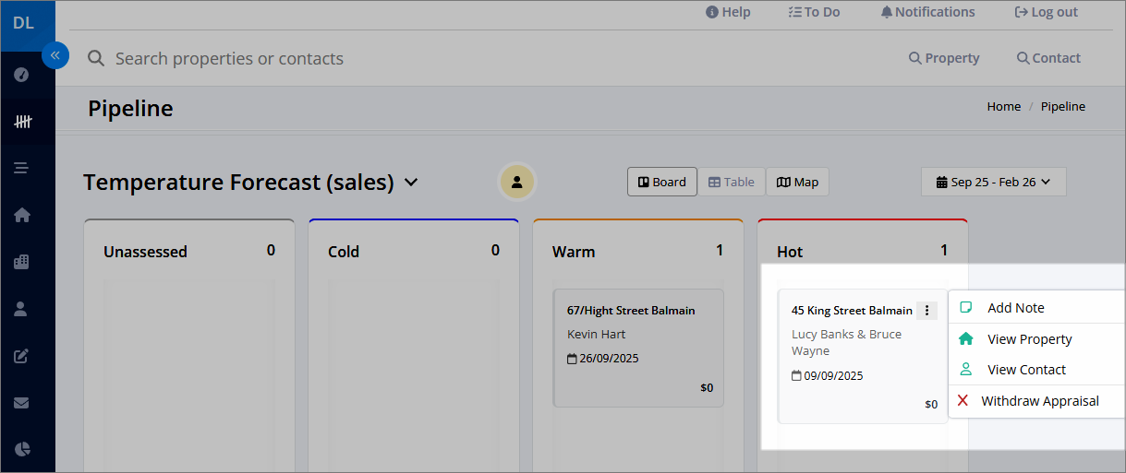Switch to Map view
This screenshot has width=1126, height=473.
coord(797,182)
